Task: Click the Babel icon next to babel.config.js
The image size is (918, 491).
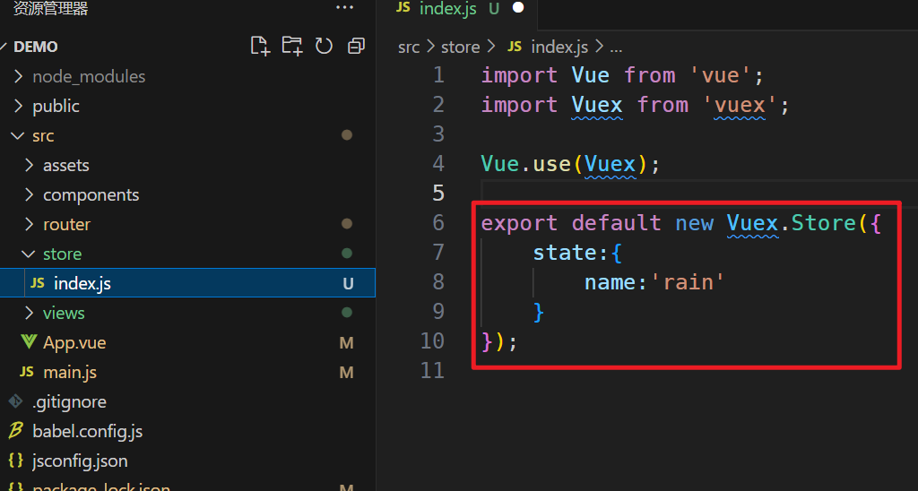Action: (x=16, y=431)
